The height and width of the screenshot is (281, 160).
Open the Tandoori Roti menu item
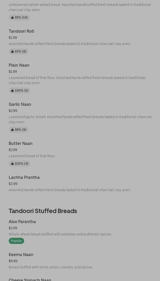click(22, 31)
